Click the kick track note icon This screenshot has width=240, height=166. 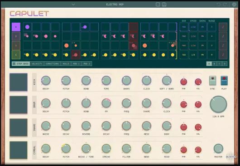(223, 27)
